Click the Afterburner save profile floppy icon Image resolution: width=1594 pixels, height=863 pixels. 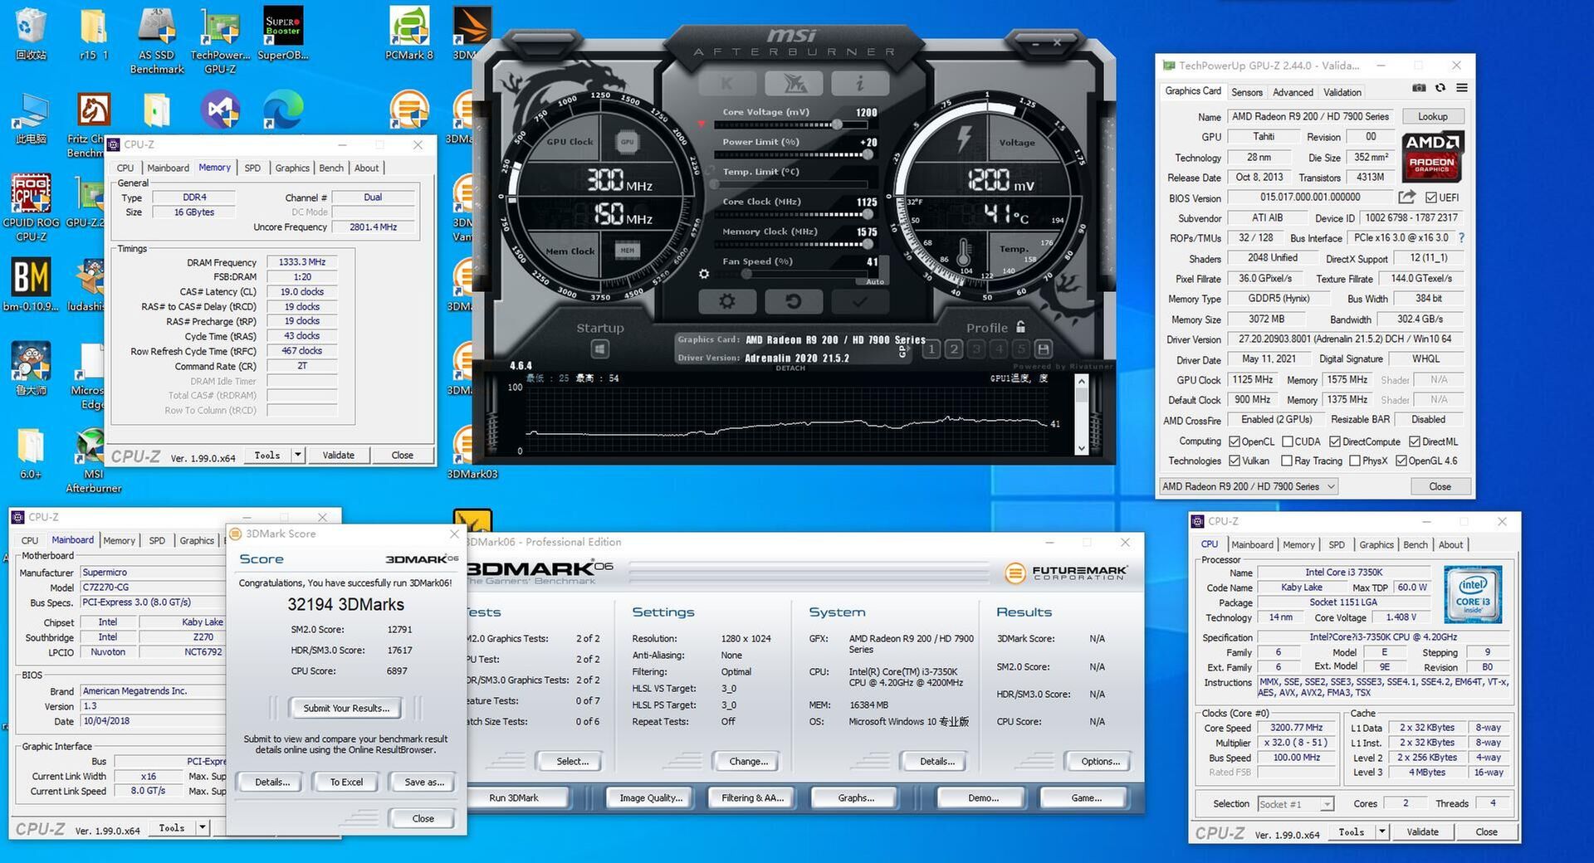click(x=1044, y=349)
